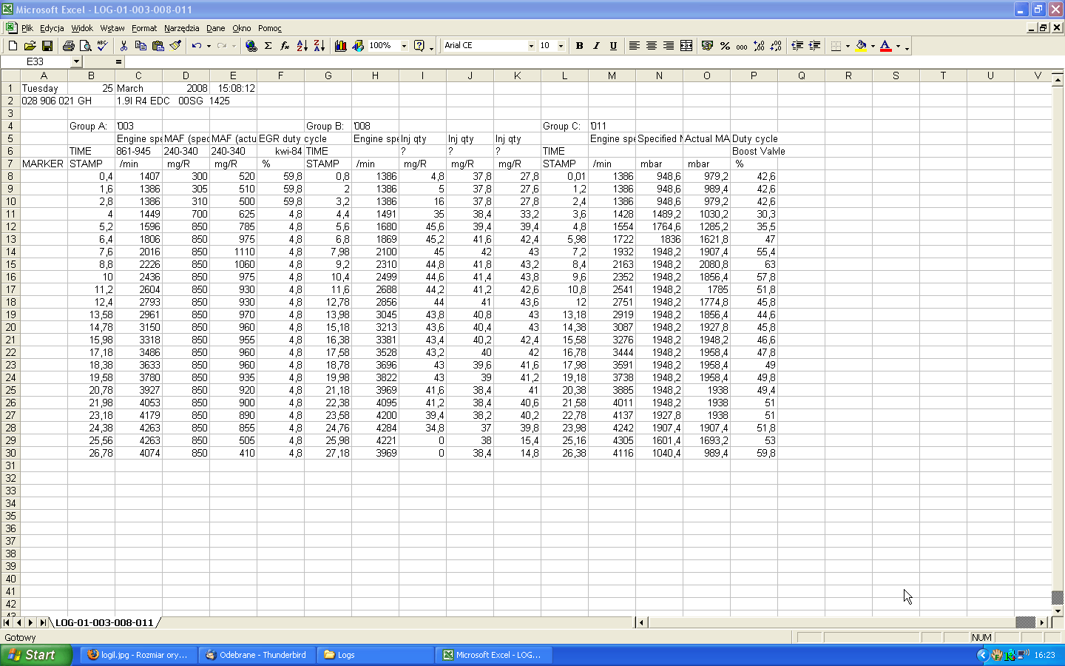Toggle Bold formatting
Image resolution: width=1065 pixels, height=666 pixels.
click(579, 46)
